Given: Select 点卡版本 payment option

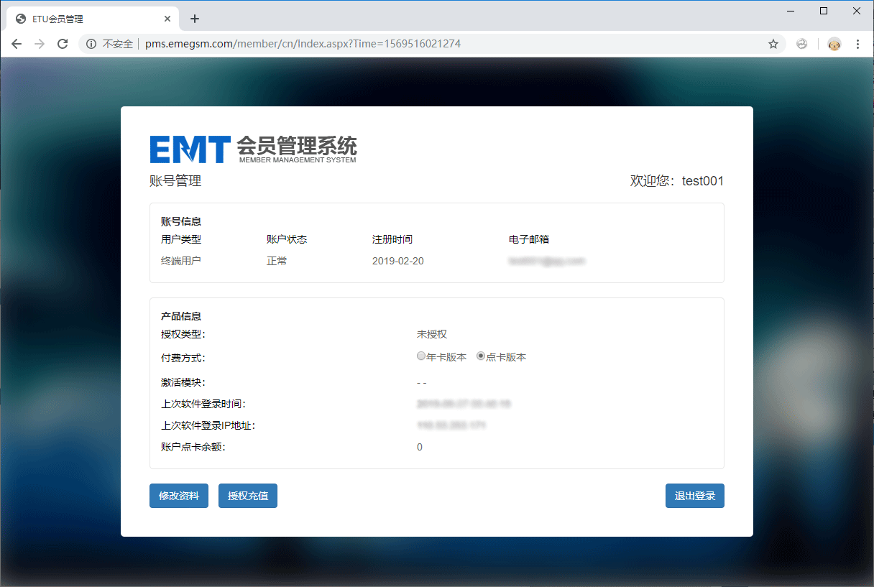Looking at the screenshot, I should (x=481, y=356).
